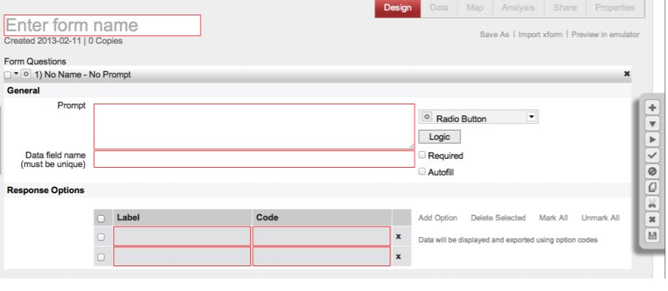Viewport: 668px width, 291px height.
Task: Switch to the Design tab
Action: (398, 8)
